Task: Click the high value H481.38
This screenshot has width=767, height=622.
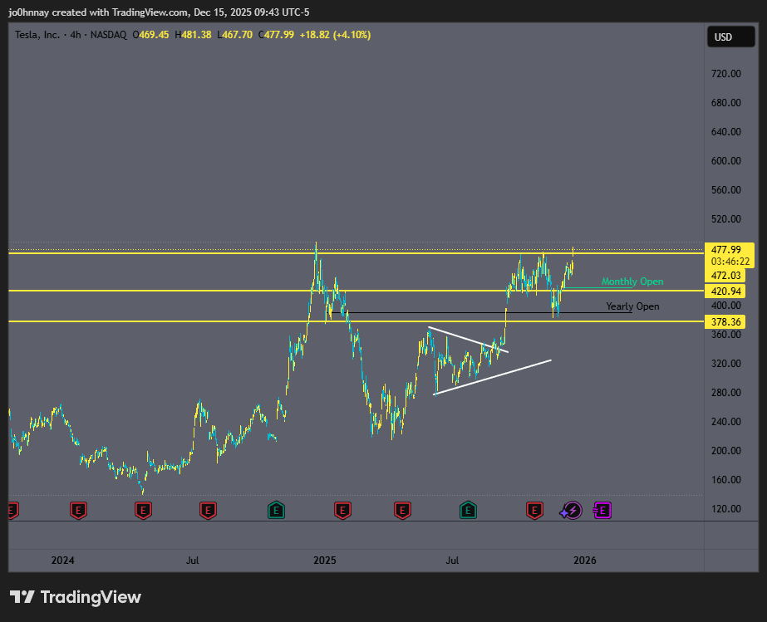Action: [194, 35]
